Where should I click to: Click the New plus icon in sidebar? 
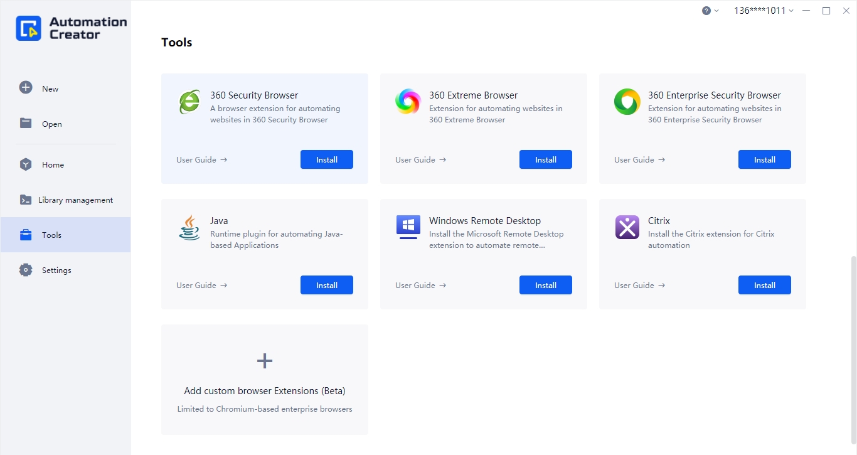point(26,88)
